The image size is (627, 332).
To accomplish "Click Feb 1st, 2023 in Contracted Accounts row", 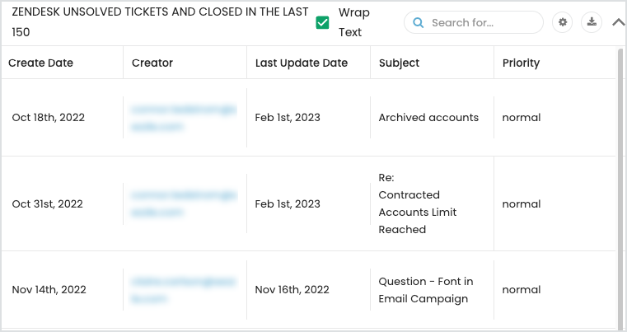I will click(288, 204).
